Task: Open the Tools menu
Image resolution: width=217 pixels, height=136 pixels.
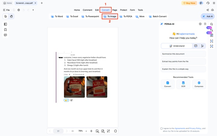Action: 140,10
